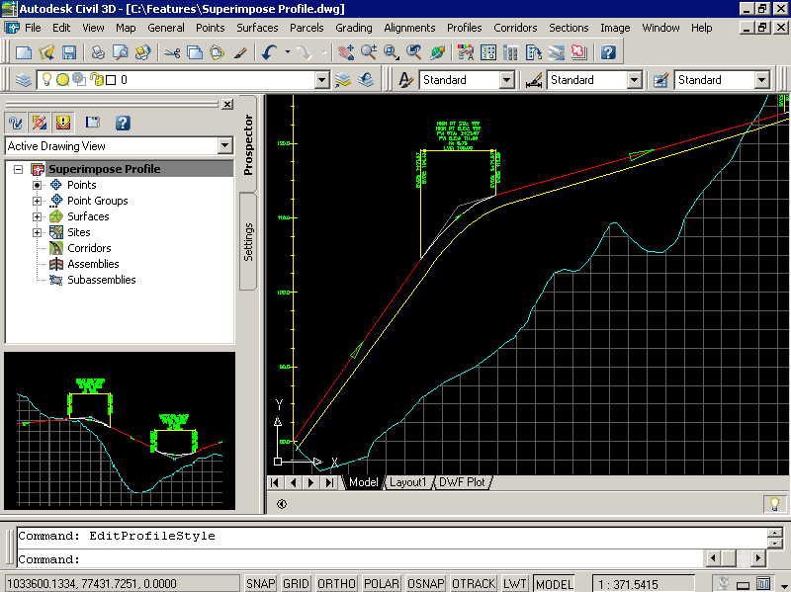Image resolution: width=791 pixels, height=592 pixels.
Task: Switch to the Settings tab
Action: (248, 241)
